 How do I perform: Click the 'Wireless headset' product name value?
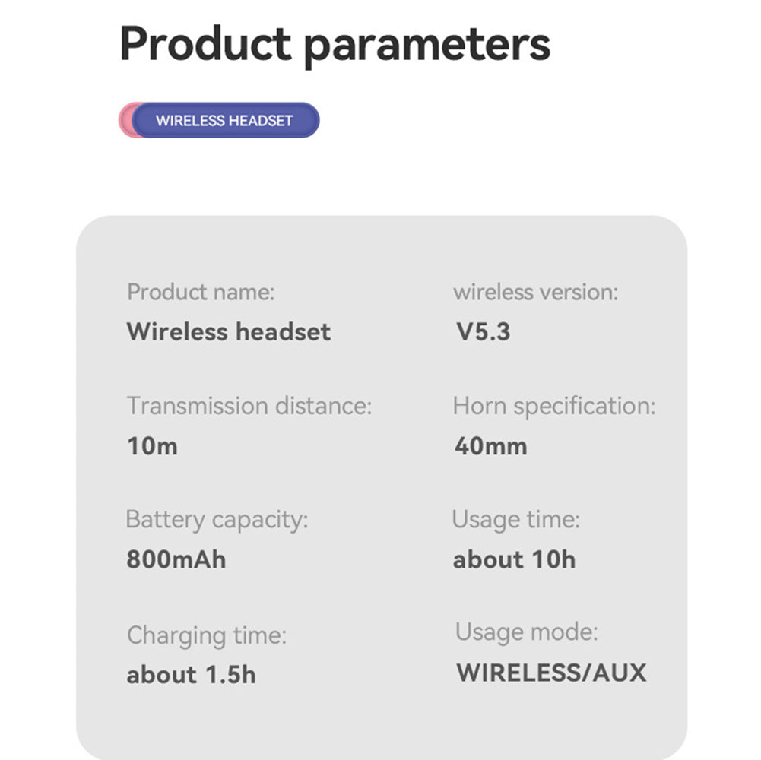click(228, 331)
